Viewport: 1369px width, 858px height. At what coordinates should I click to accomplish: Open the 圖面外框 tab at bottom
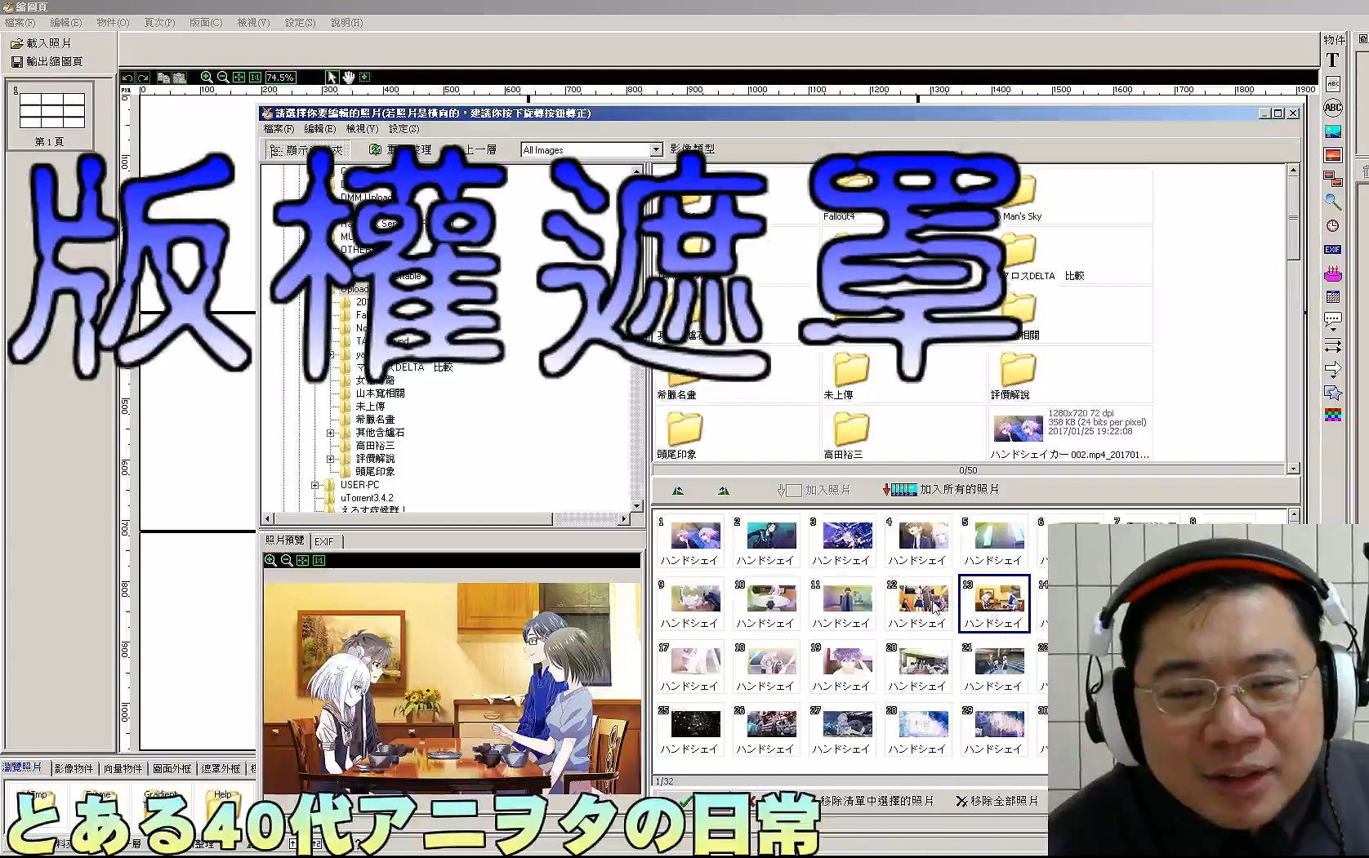[x=172, y=769]
